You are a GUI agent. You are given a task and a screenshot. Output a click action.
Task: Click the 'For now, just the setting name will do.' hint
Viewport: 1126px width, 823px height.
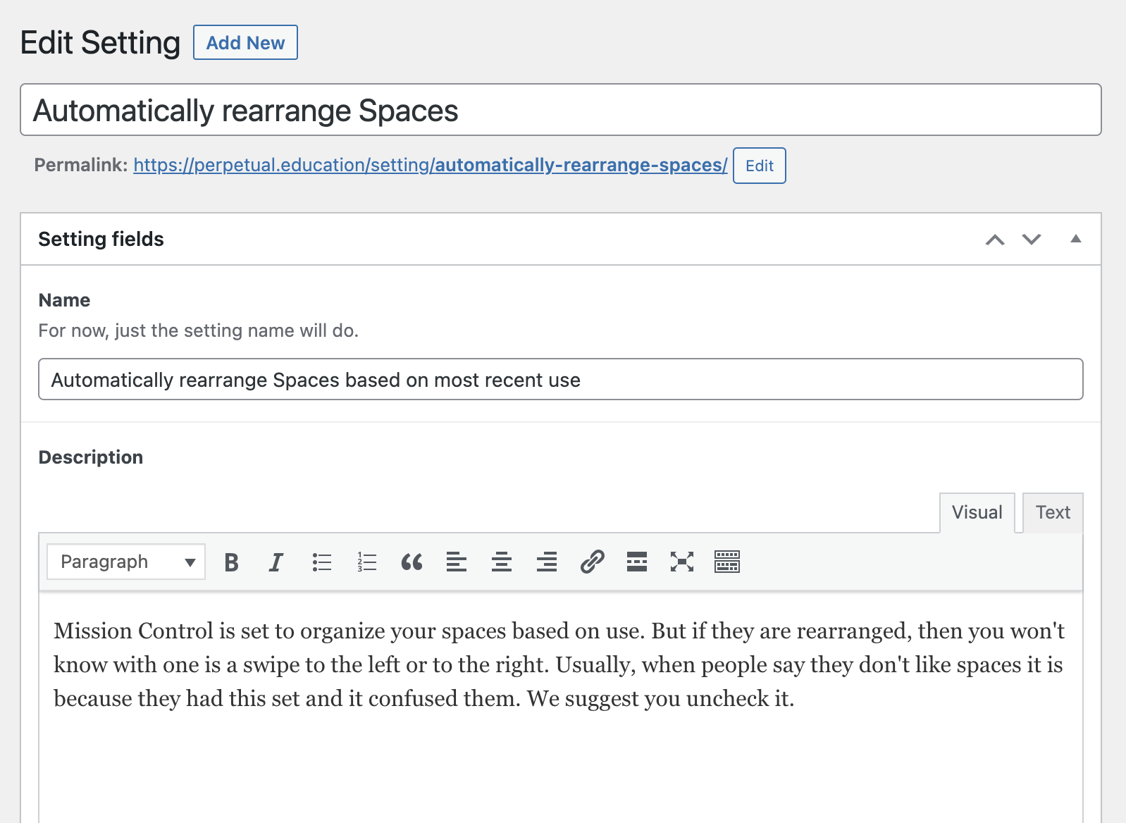point(199,330)
